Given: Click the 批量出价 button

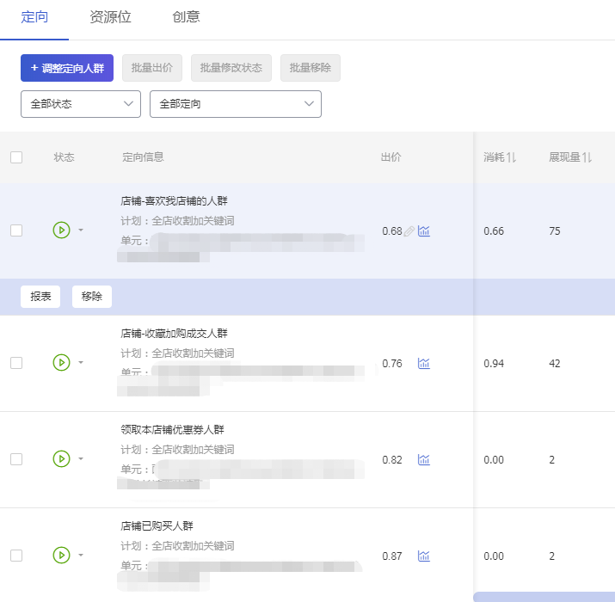Looking at the screenshot, I should [152, 68].
